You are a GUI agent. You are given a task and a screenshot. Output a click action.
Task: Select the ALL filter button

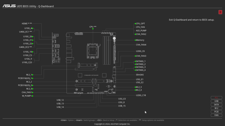[x=216, y=98]
